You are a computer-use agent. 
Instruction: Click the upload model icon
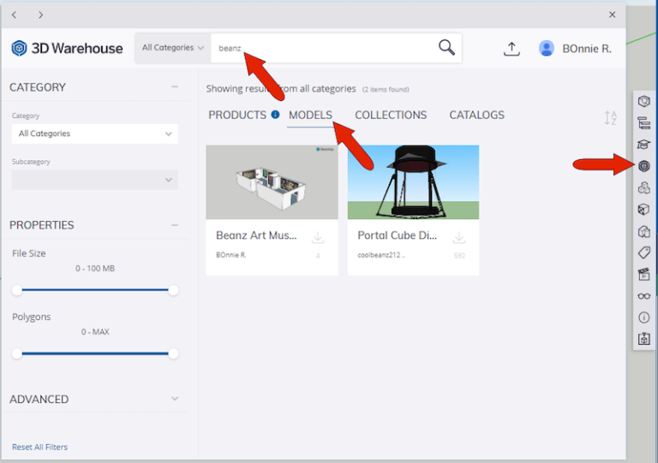point(511,49)
